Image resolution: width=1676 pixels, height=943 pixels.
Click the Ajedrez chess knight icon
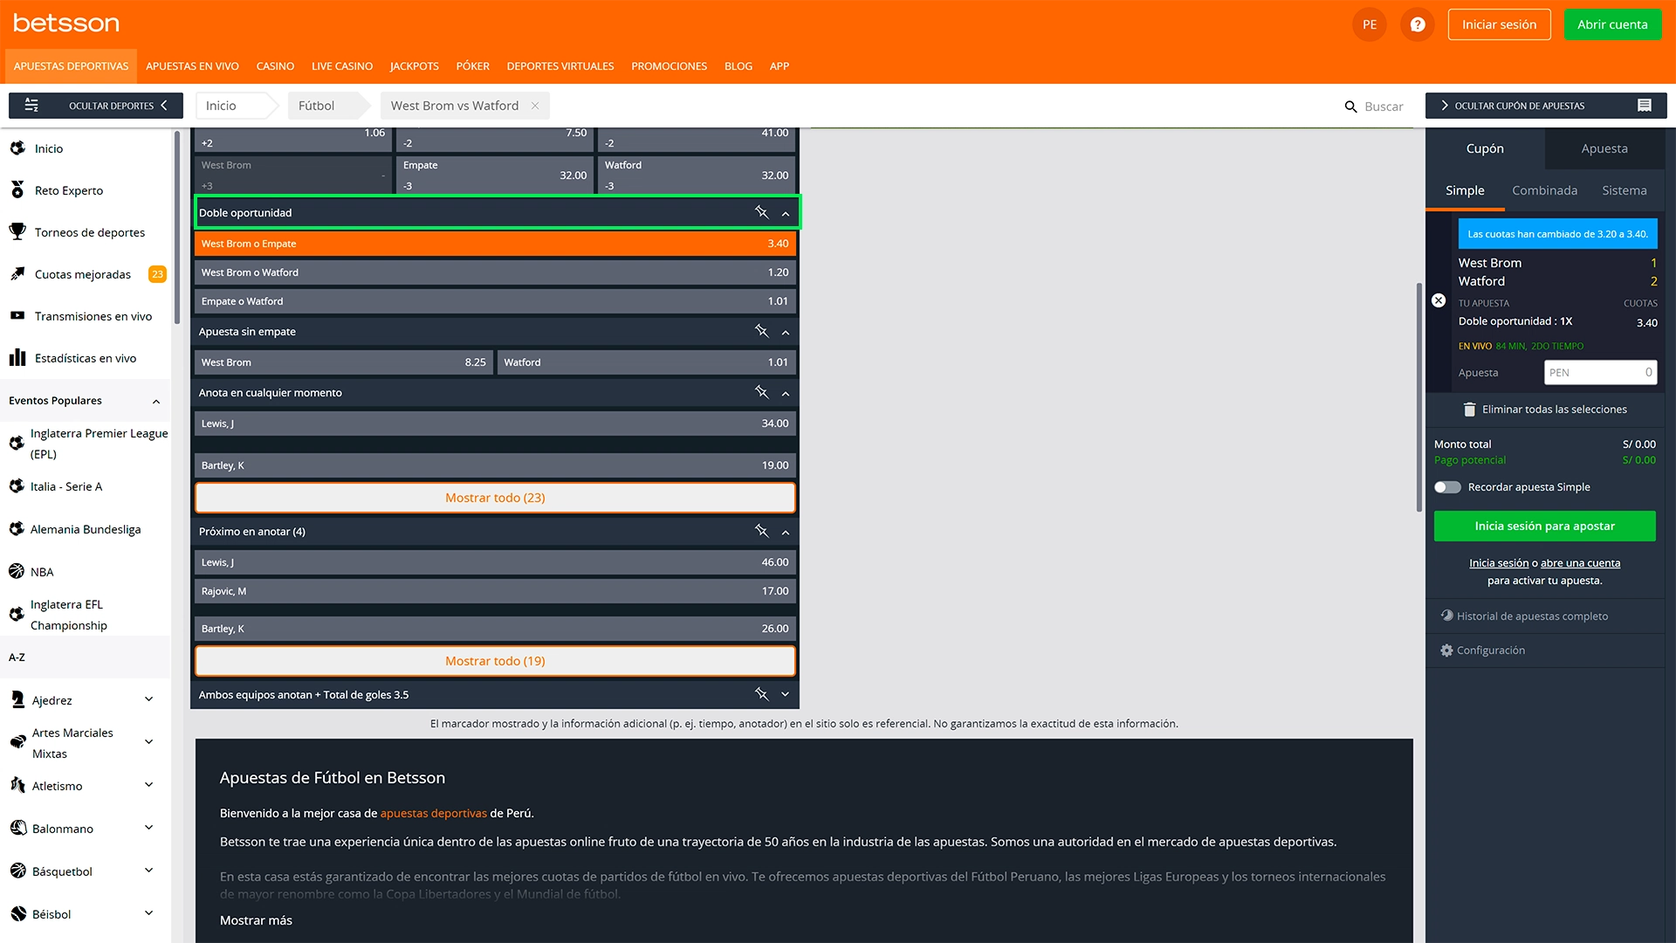pos(17,699)
